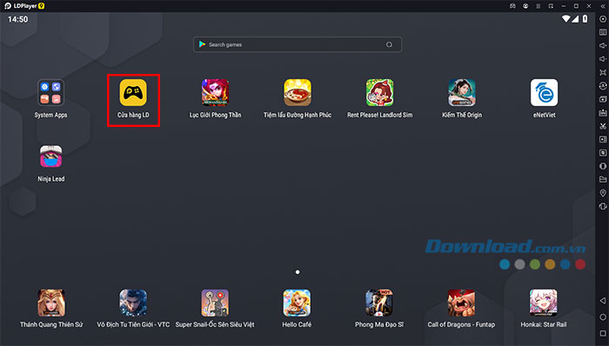The width and height of the screenshot is (609, 346).
Task: Open LDPlayer settings from sidebar
Action: [603, 19]
